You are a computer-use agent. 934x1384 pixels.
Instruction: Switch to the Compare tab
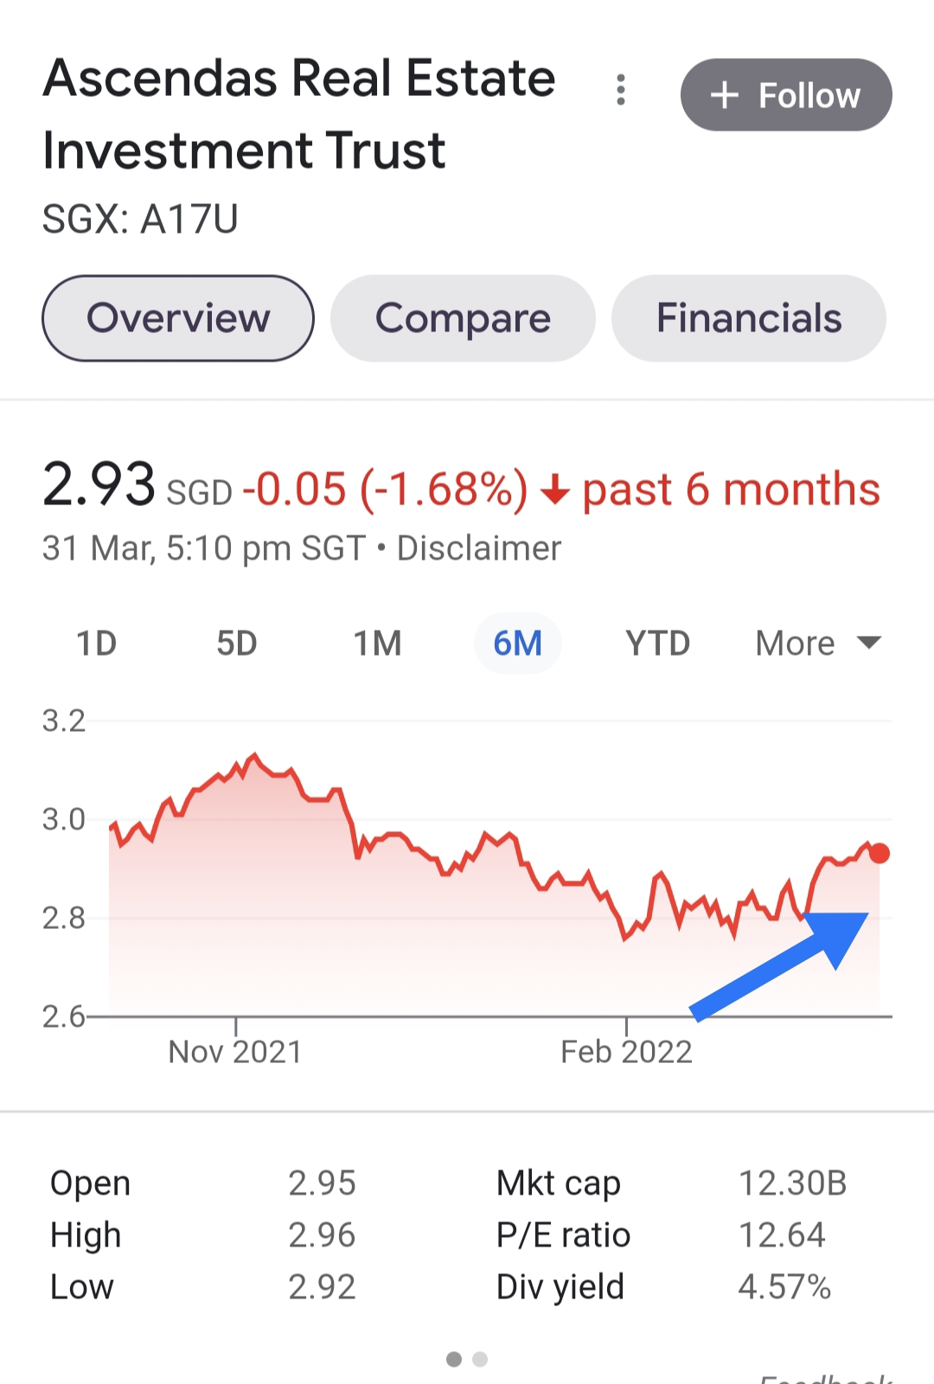click(x=463, y=318)
